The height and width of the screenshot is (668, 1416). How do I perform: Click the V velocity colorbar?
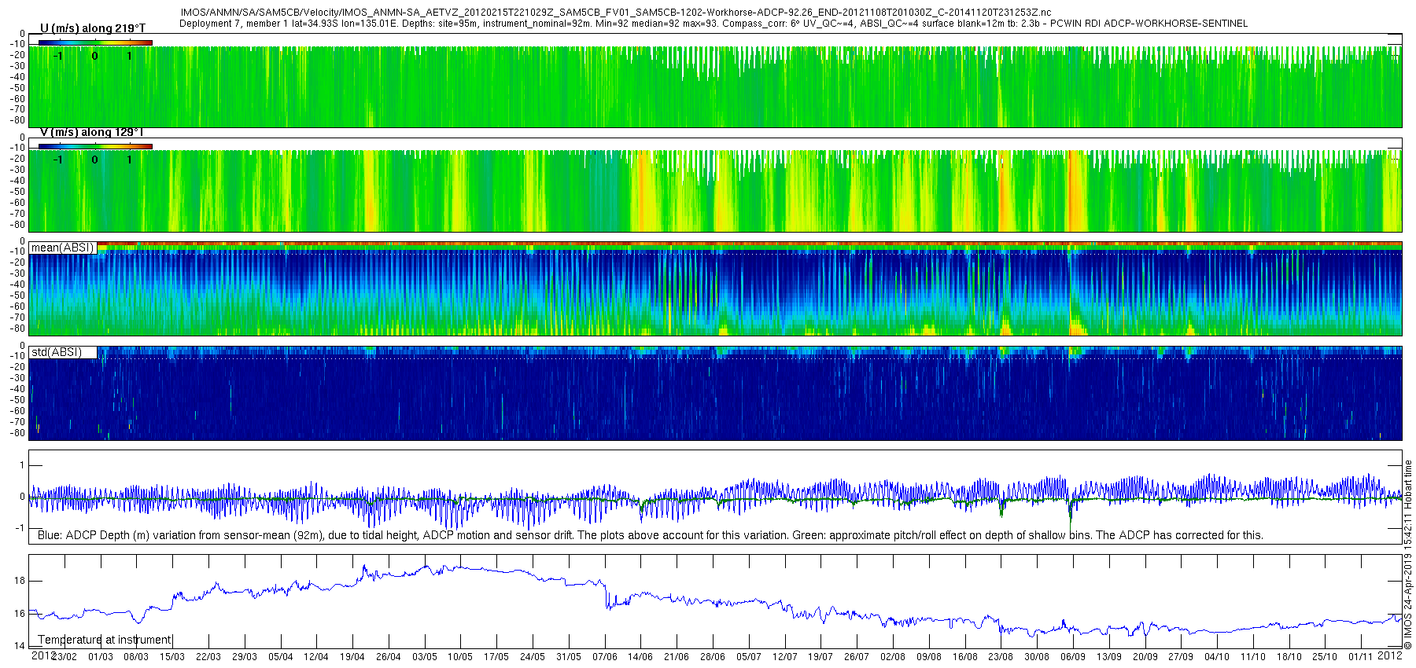pos(95,146)
